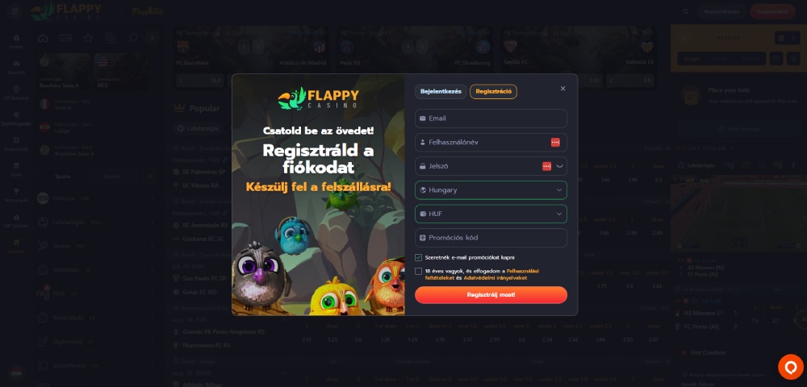
Task: Click the search magnifier icon in header
Action: point(685,11)
